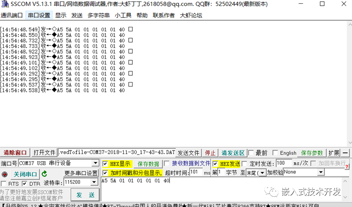Image resolution: width=352 pixels, height=207 pixels.
Task: Click the 扩展 button
Action: click(334, 153)
